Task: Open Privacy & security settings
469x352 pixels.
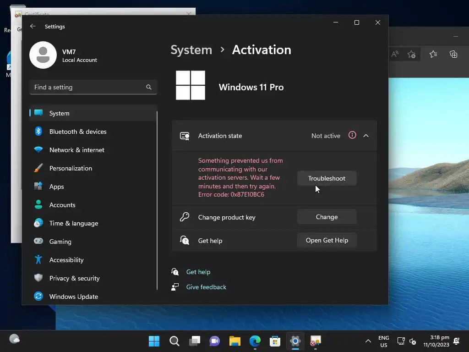Action: [x=93, y=278]
